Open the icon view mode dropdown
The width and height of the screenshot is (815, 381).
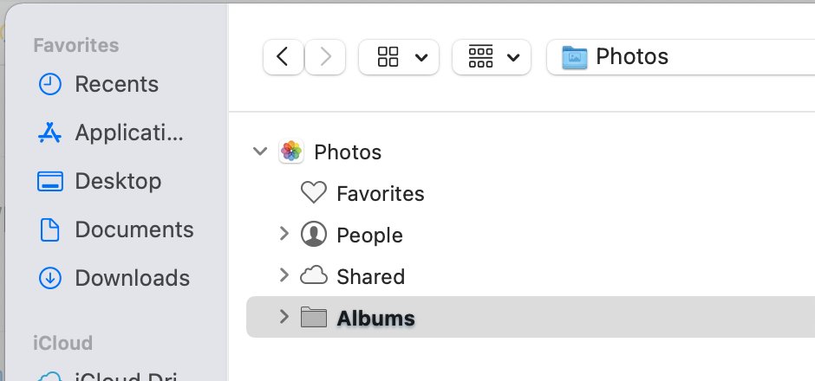click(399, 57)
